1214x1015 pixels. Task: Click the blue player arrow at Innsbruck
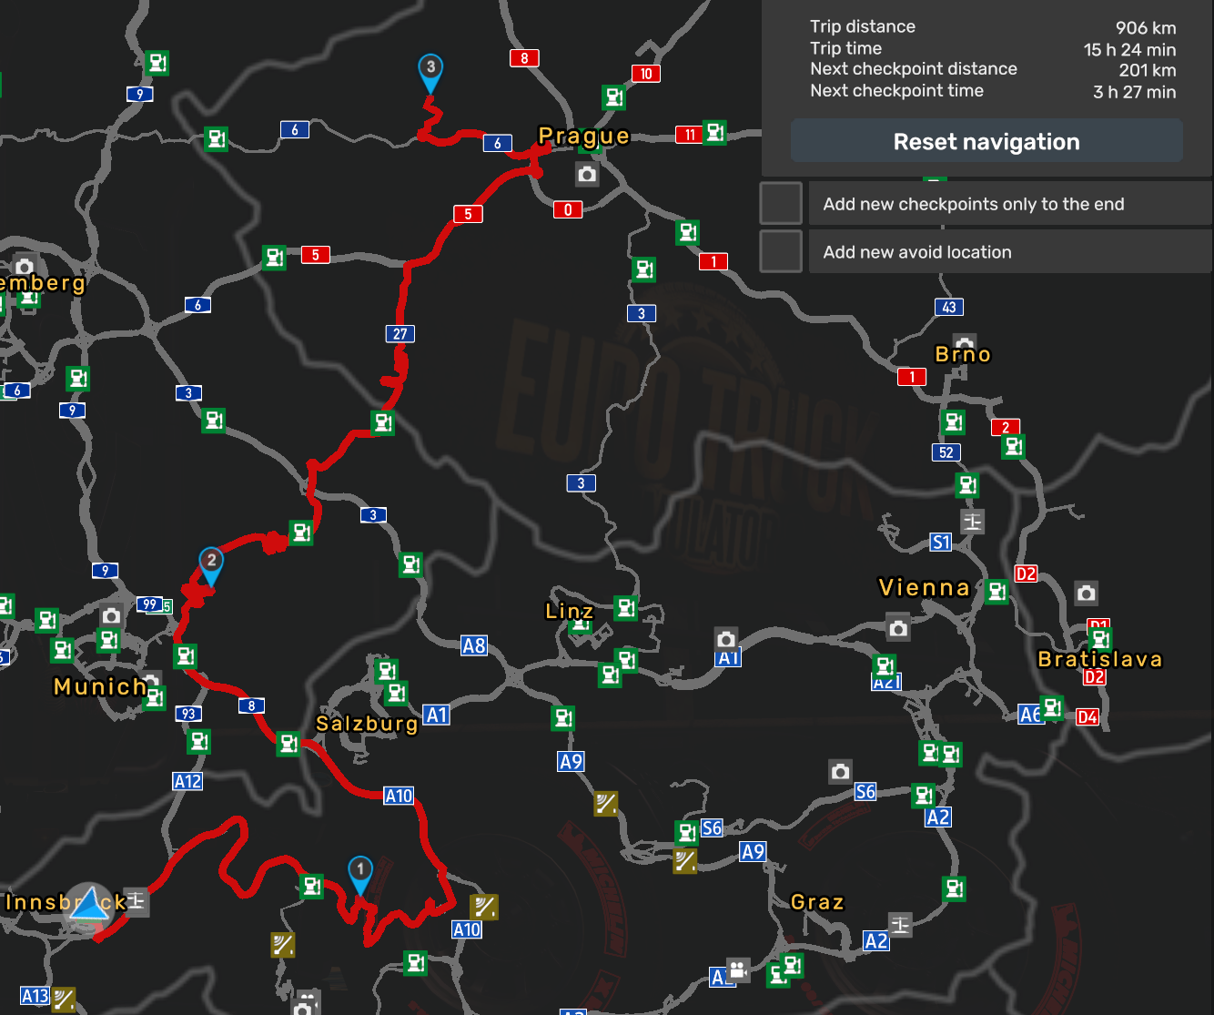[x=88, y=905]
